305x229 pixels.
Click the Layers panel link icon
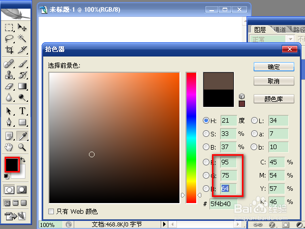tap(258, 225)
